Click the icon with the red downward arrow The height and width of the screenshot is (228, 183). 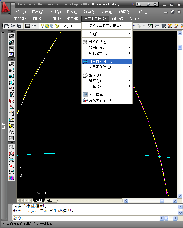tap(11, 166)
